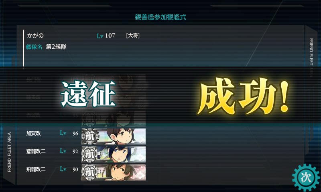Click the 航 badge on 飛龍改二 banner
Viewport: 321px width, 192px height.
click(x=90, y=172)
